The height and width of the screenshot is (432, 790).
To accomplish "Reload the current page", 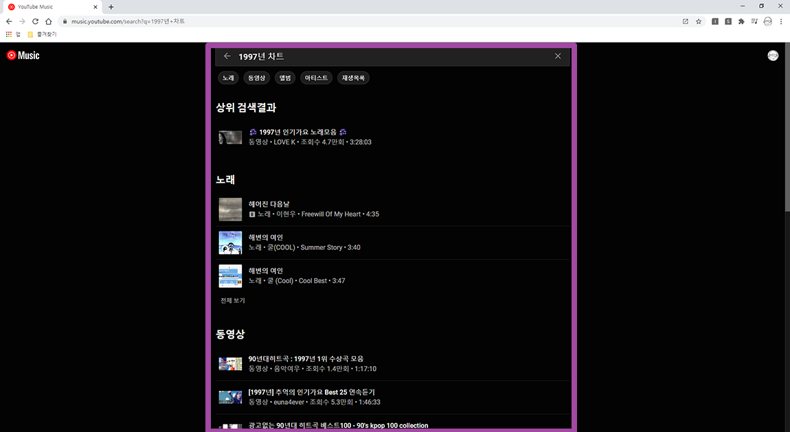I will (35, 21).
